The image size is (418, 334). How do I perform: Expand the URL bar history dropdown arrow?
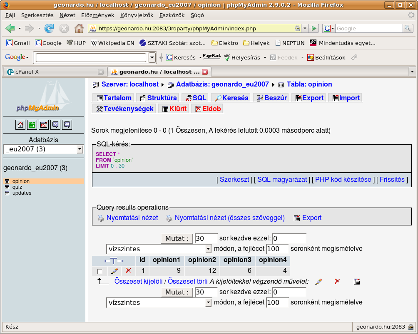click(305, 28)
